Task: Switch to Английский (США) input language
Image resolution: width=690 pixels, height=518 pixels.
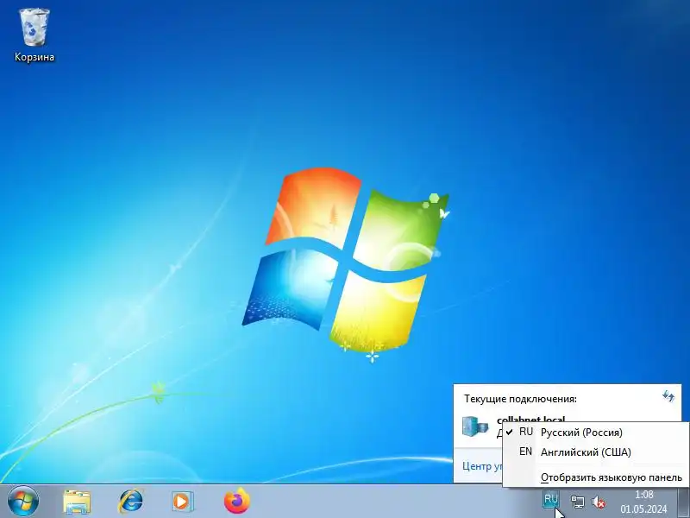Action: [596, 452]
